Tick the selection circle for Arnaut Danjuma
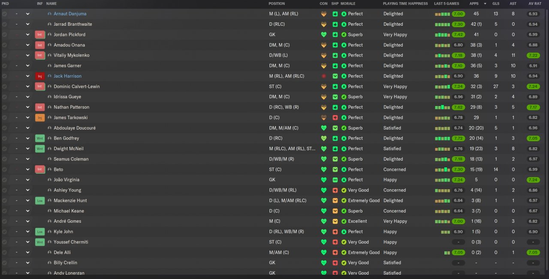Image resolution: width=549 pixels, height=279 pixels. (4, 14)
